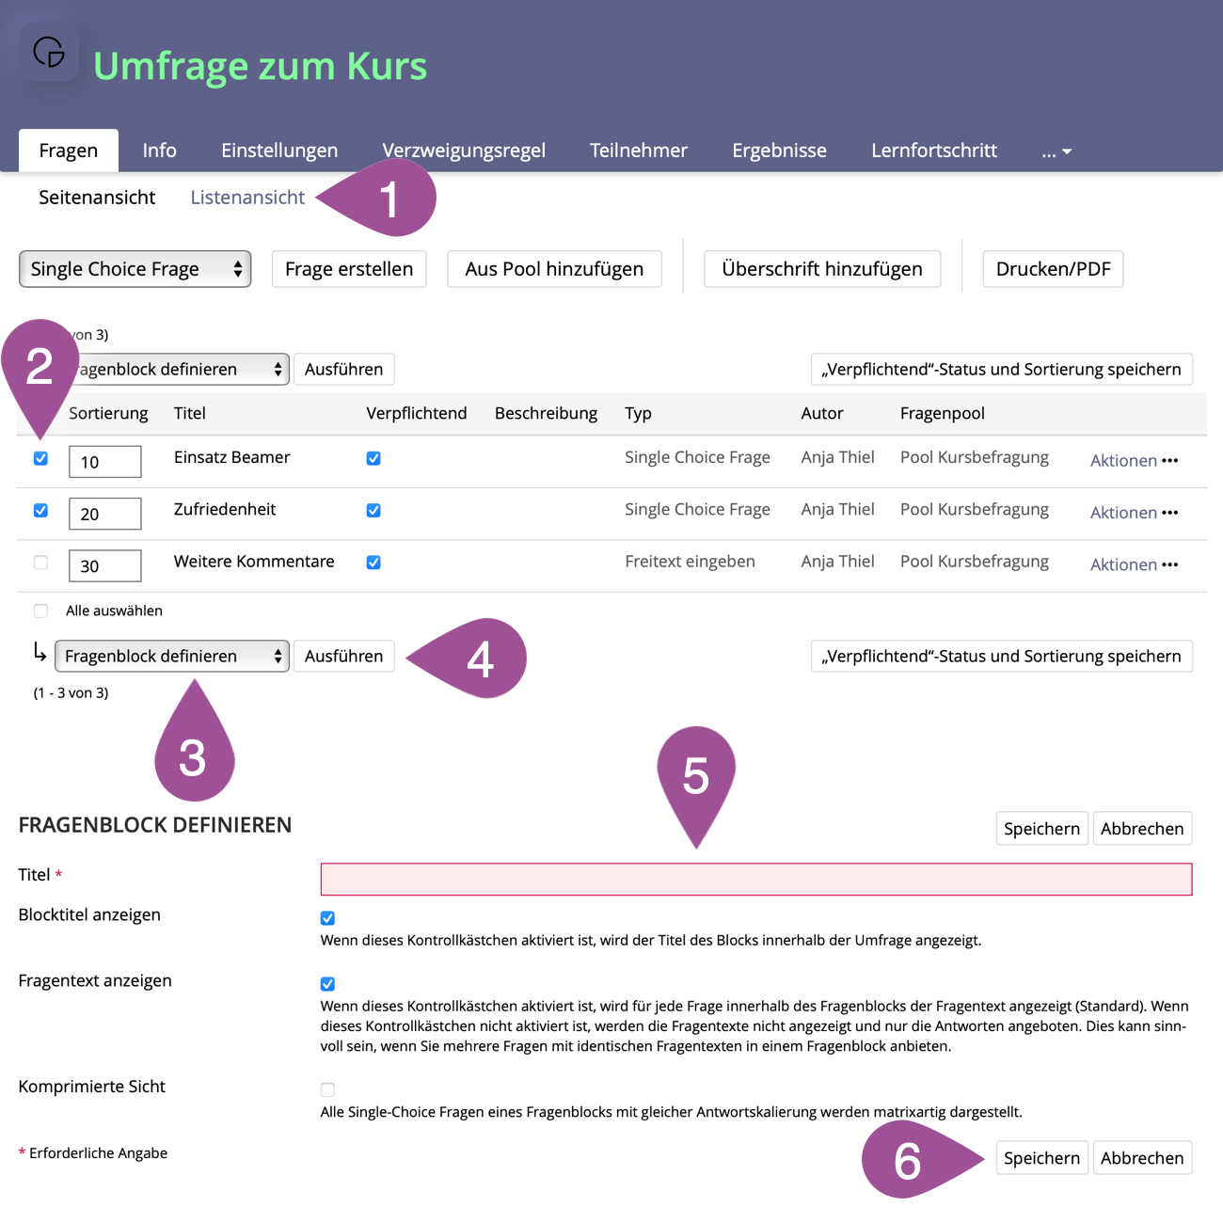The height and width of the screenshot is (1223, 1223).
Task: Click Drucken/PDF button
Action: (1053, 269)
